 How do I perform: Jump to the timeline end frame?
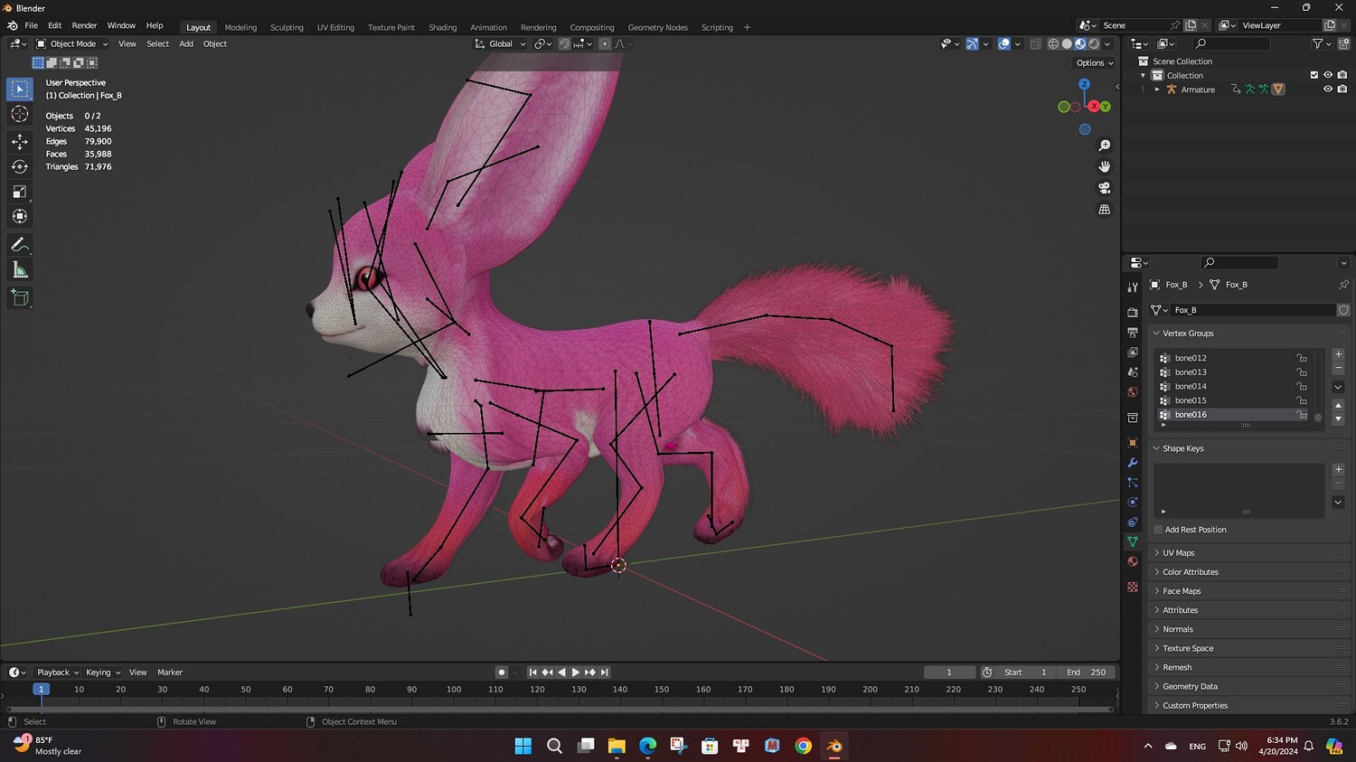click(605, 673)
